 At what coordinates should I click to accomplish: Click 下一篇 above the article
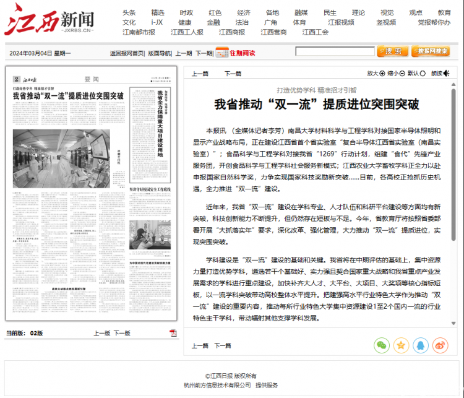[233, 74]
